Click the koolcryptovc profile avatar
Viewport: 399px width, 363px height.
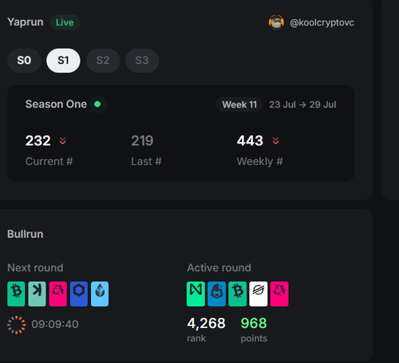coord(276,22)
